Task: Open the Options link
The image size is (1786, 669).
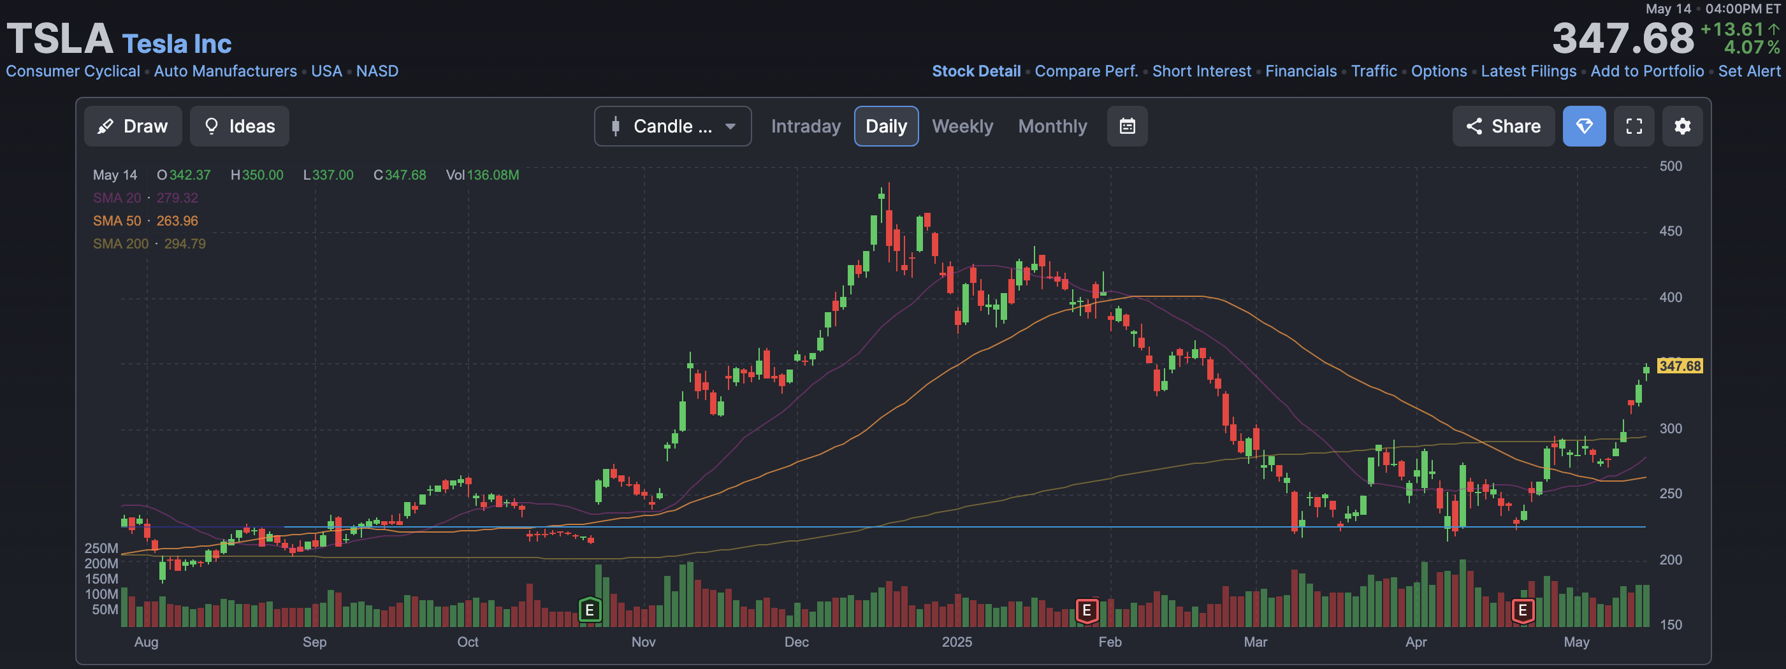Action: (x=1439, y=71)
